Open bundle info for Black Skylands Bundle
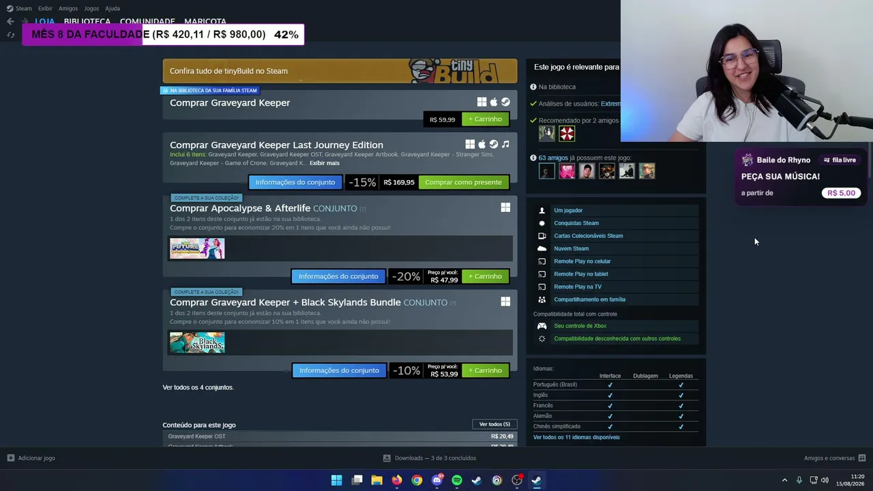Screen dimensions: 873x491 (x=339, y=370)
